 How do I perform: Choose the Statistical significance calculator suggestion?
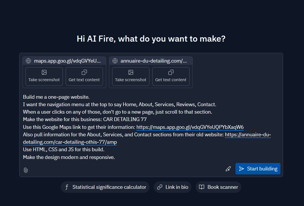tap(105, 187)
